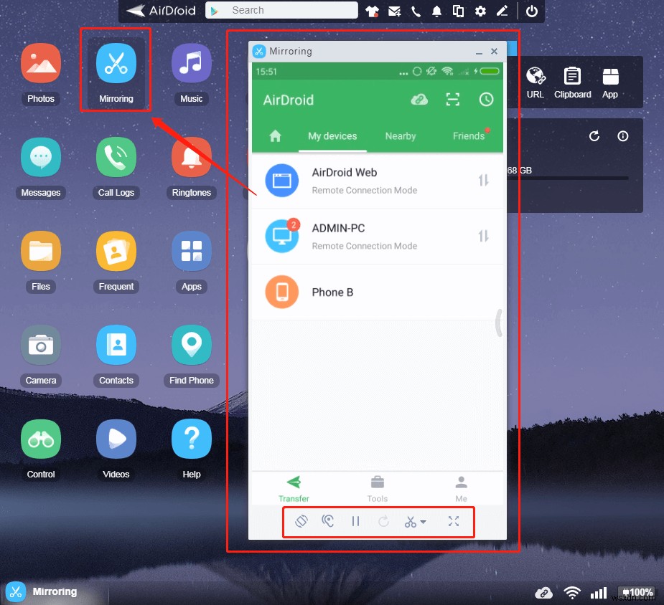Image resolution: width=664 pixels, height=605 pixels.
Task: Switch to the Nearby tab
Action: (400, 135)
